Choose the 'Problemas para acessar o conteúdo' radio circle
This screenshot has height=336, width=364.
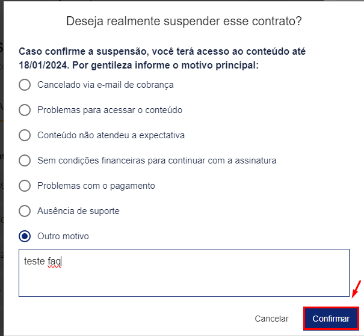(25, 110)
